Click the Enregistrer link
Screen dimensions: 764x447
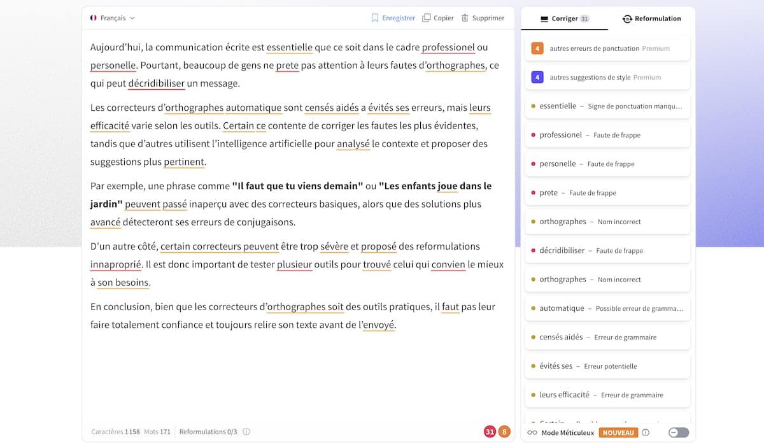[x=399, y=18]
